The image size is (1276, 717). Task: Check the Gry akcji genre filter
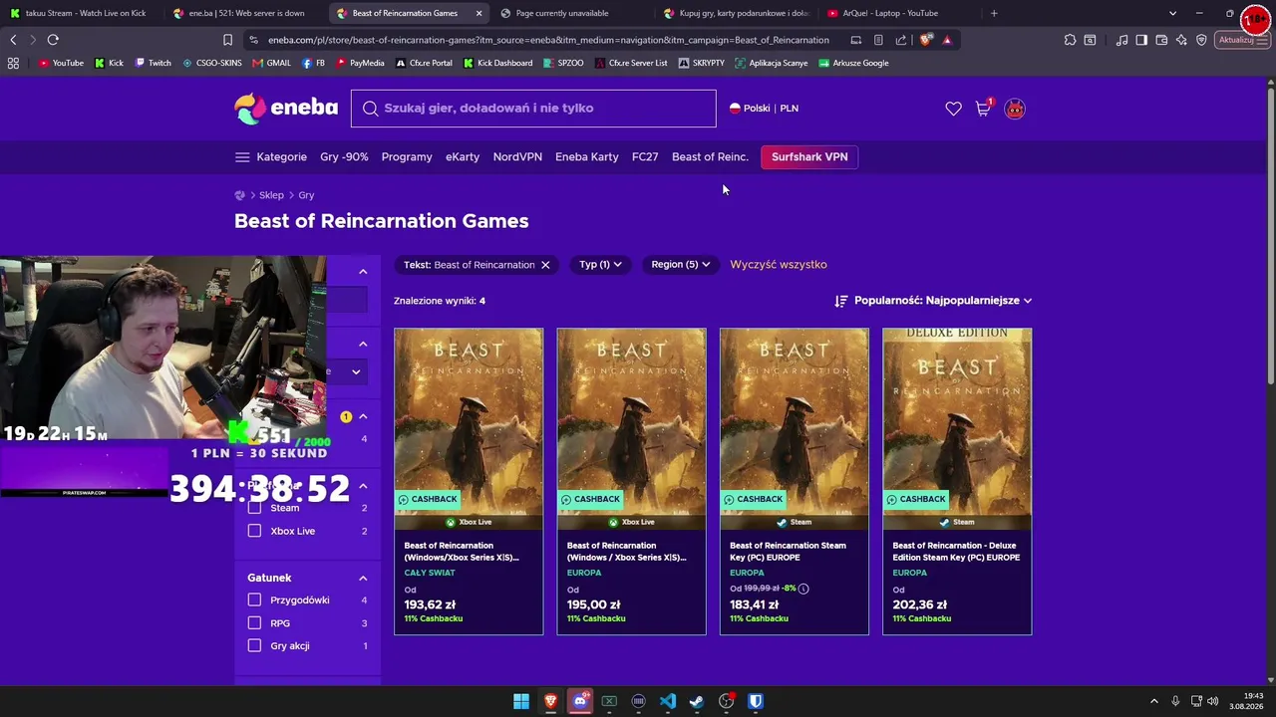254,646
